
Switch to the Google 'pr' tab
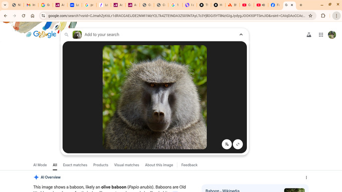[x=89, y=5]
